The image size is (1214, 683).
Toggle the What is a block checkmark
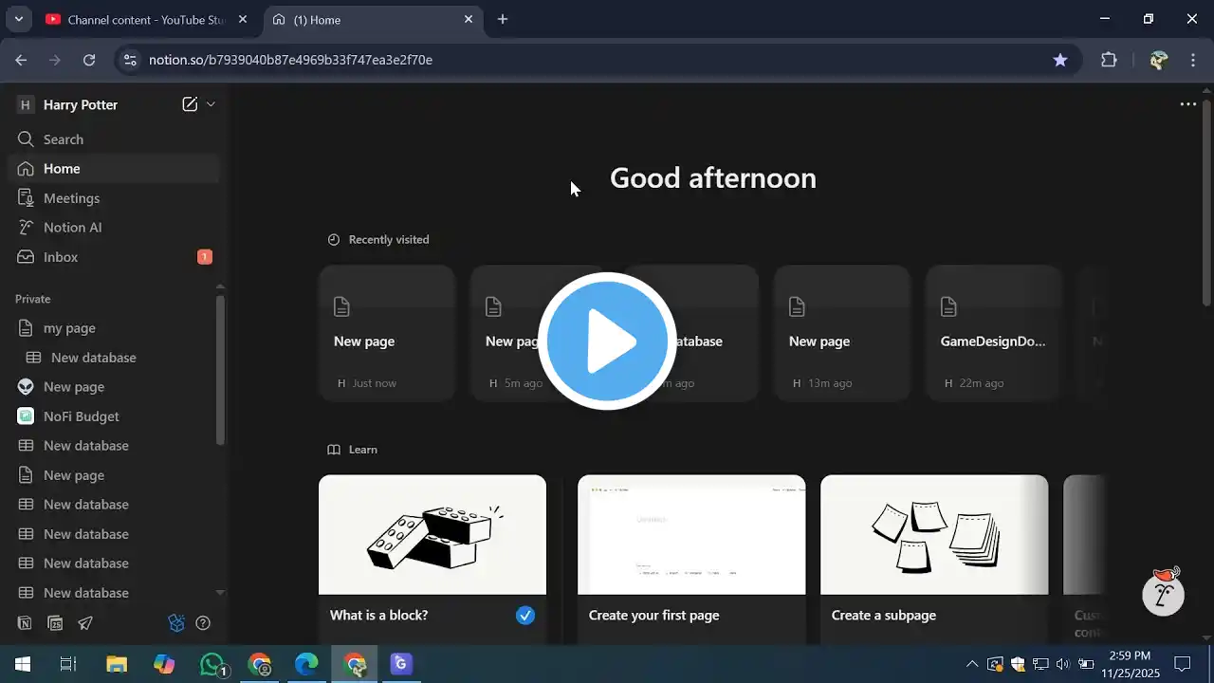click(x=525, y=616)
